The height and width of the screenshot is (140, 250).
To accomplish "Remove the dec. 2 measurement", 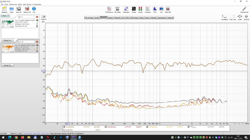I will [x=37, y=17].
